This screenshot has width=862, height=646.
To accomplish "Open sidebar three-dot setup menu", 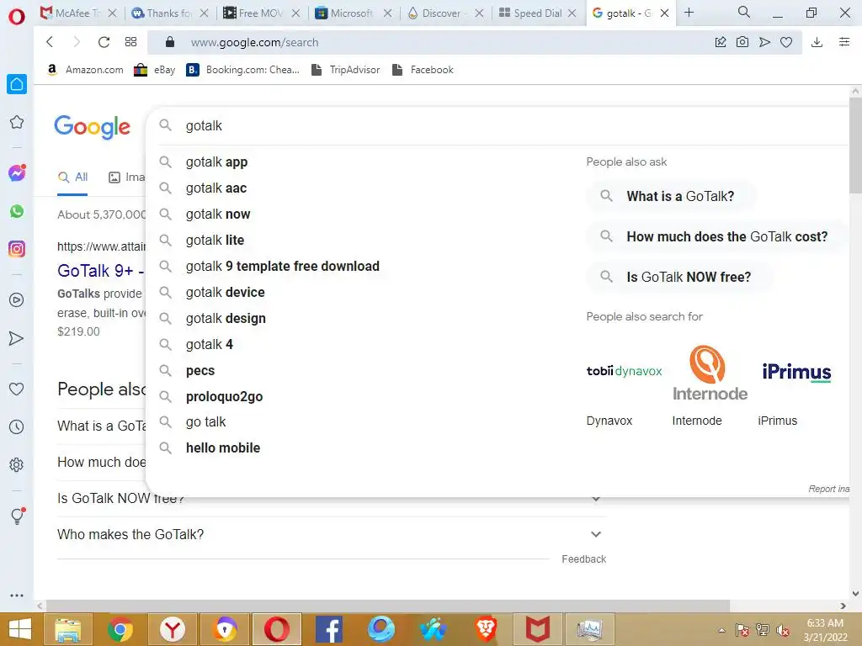I will tap(17, 595).
